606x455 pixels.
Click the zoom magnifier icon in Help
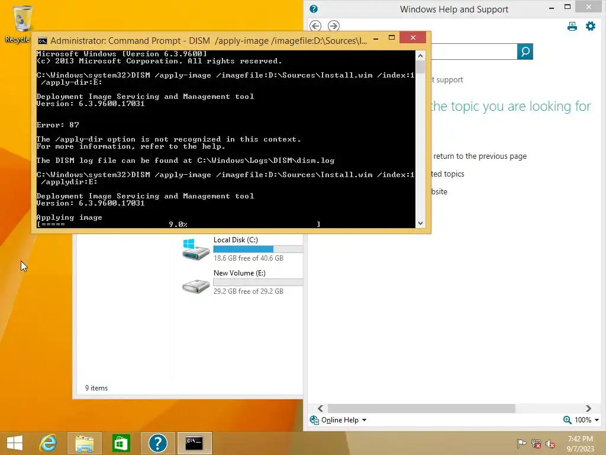pyautogui.click(x=567, y=420)
